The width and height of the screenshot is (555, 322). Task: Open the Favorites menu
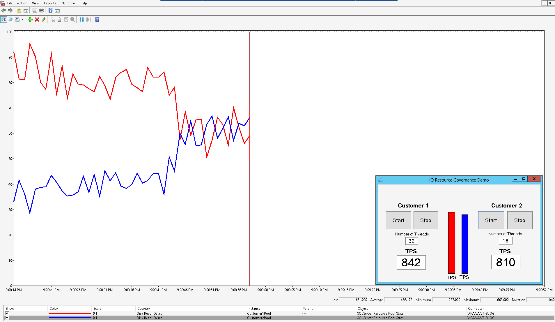point(51,3)
